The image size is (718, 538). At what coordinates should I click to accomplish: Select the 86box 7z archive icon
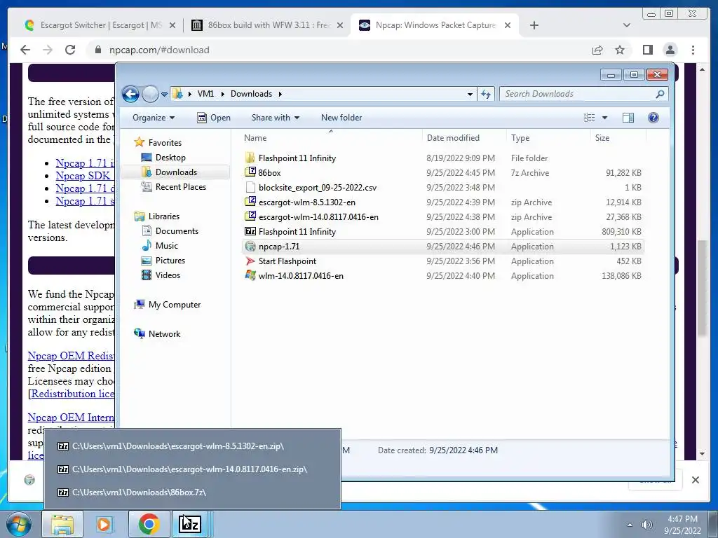(x=250, y=172)
